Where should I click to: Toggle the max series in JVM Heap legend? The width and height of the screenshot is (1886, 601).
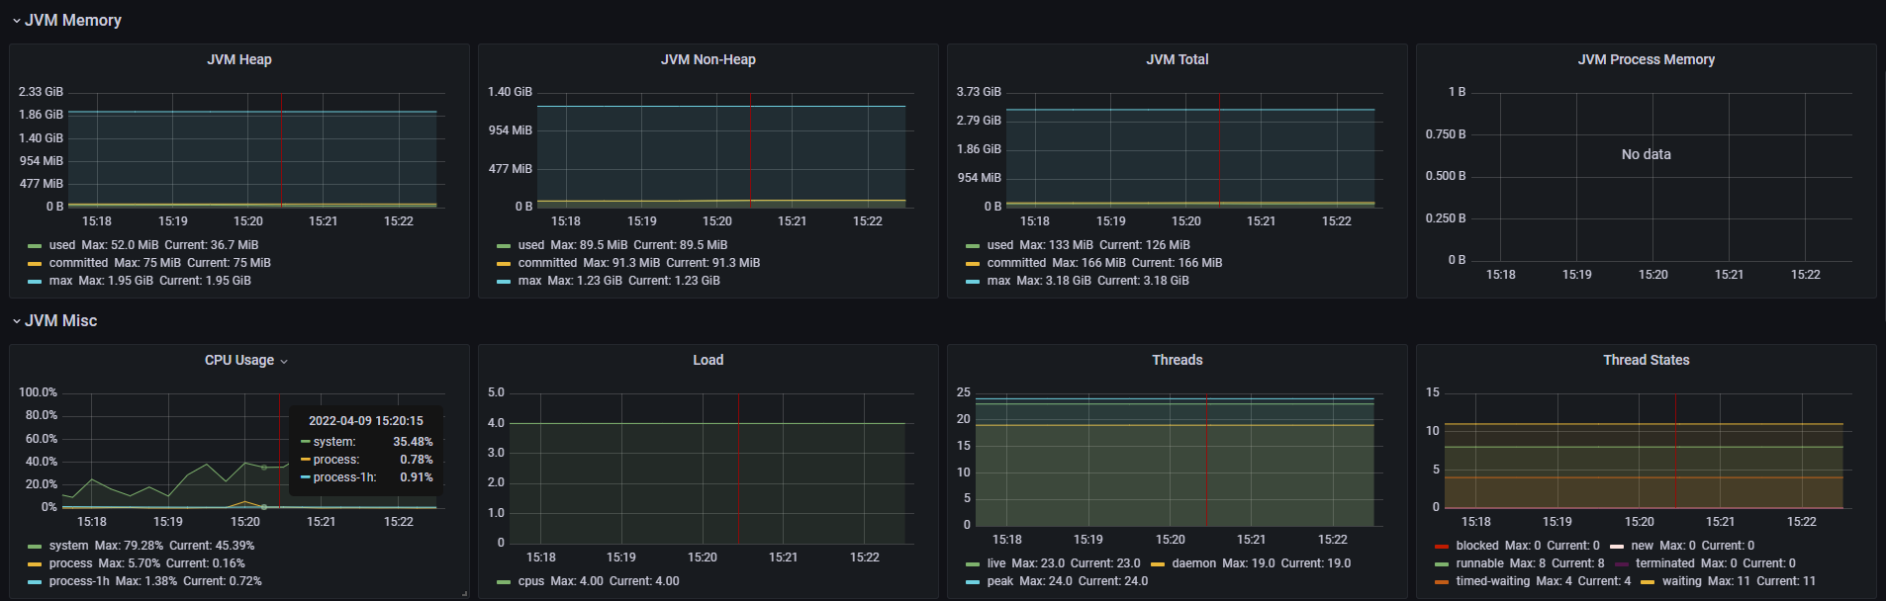tap(60, 281)
